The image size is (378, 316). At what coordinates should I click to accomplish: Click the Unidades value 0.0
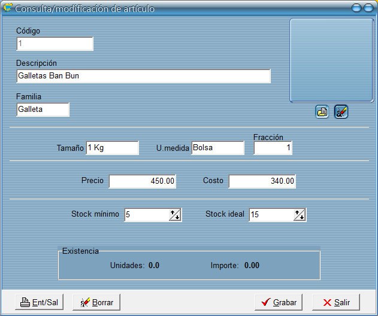[154, 265]
